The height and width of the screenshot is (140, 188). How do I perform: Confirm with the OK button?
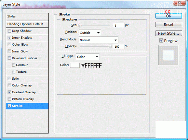[169, 16]
